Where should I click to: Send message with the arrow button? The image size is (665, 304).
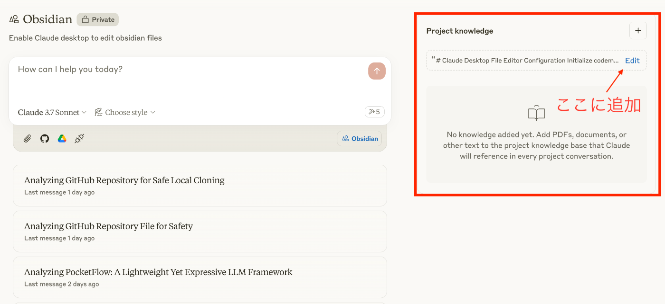click(377, 71)
